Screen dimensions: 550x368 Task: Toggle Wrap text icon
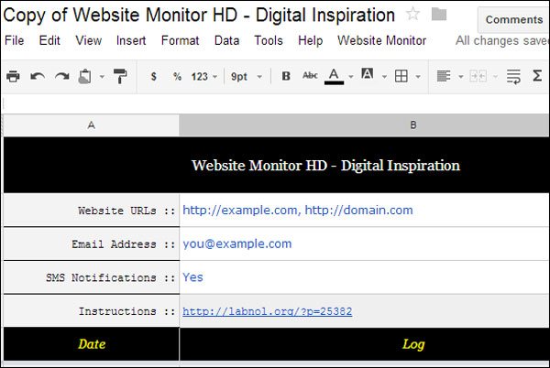click(513, 76)
